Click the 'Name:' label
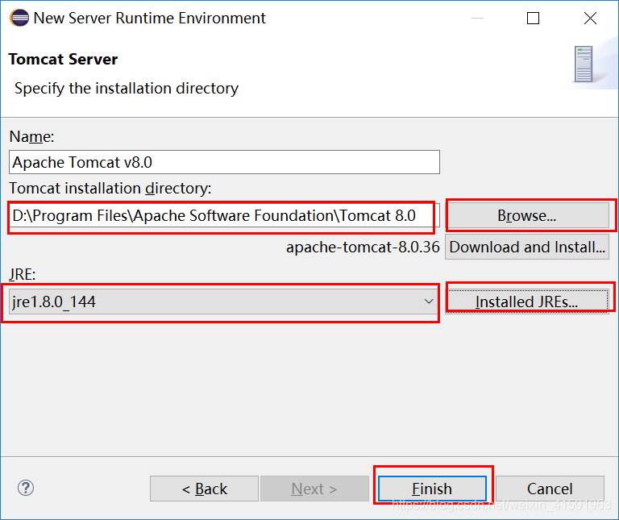 tap(31, 136)
